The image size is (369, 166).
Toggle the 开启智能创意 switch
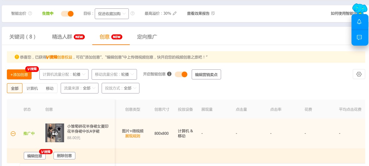(x=181, y=74)
